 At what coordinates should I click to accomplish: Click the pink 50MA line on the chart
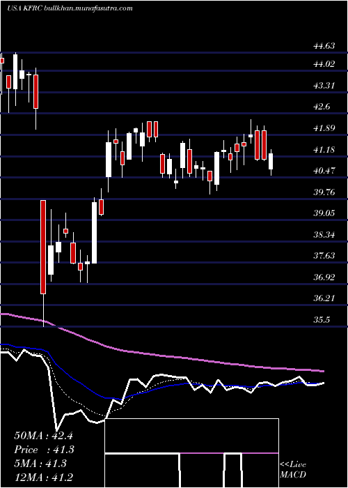point(161,355)
